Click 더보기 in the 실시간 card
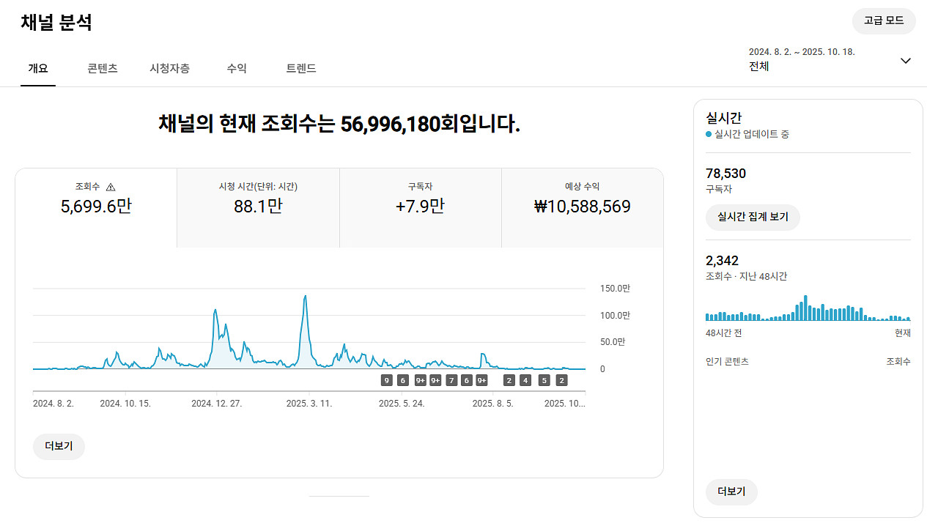This screenshot has height=523, width=927. (731, 492)
